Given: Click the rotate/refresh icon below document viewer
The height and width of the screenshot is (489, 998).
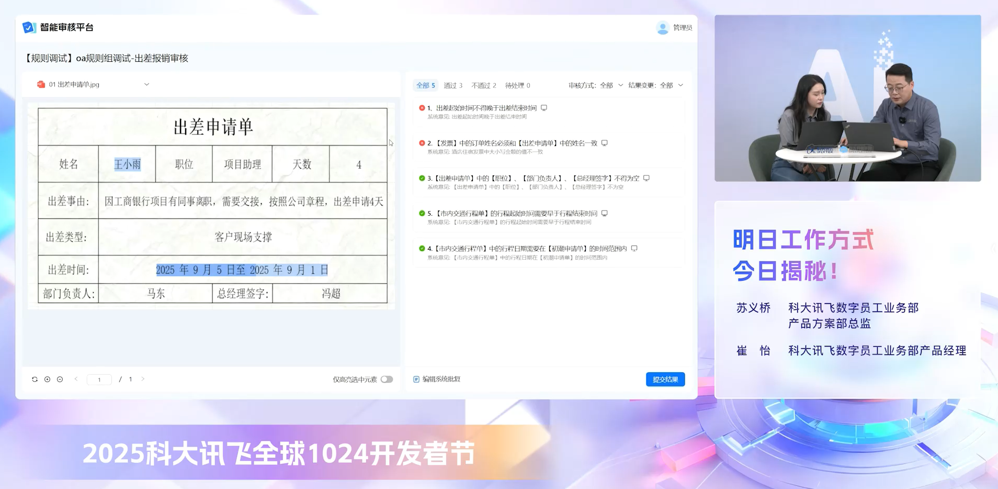Looking at the screenshot, I should click(x=35, y=379).
